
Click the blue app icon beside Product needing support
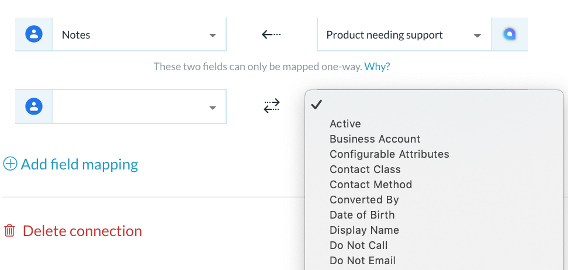pos(510,34)
